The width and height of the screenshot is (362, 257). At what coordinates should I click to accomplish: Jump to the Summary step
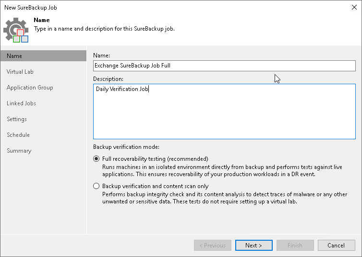point(19,151)
